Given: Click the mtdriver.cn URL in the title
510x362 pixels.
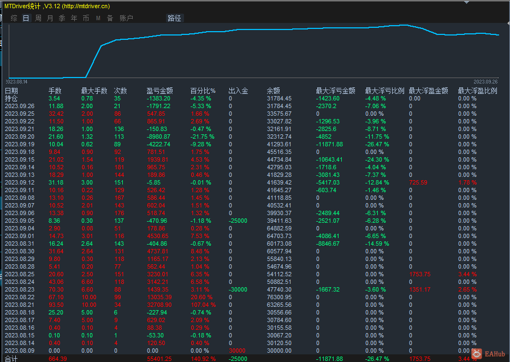Looking at the screenshot, I should [x=86, y=6].
